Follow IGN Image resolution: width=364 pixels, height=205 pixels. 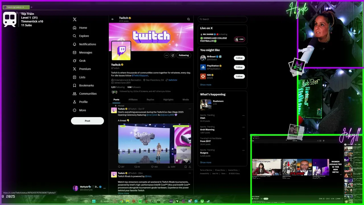coord(239,76)
